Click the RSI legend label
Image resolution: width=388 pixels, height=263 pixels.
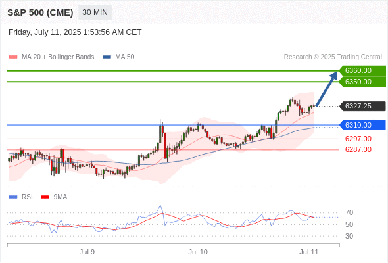point(27,197)
